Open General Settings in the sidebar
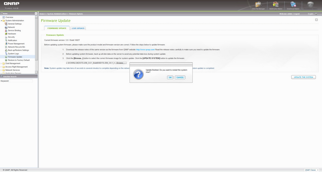The image size is (322, 172). (x=15, y=24)
